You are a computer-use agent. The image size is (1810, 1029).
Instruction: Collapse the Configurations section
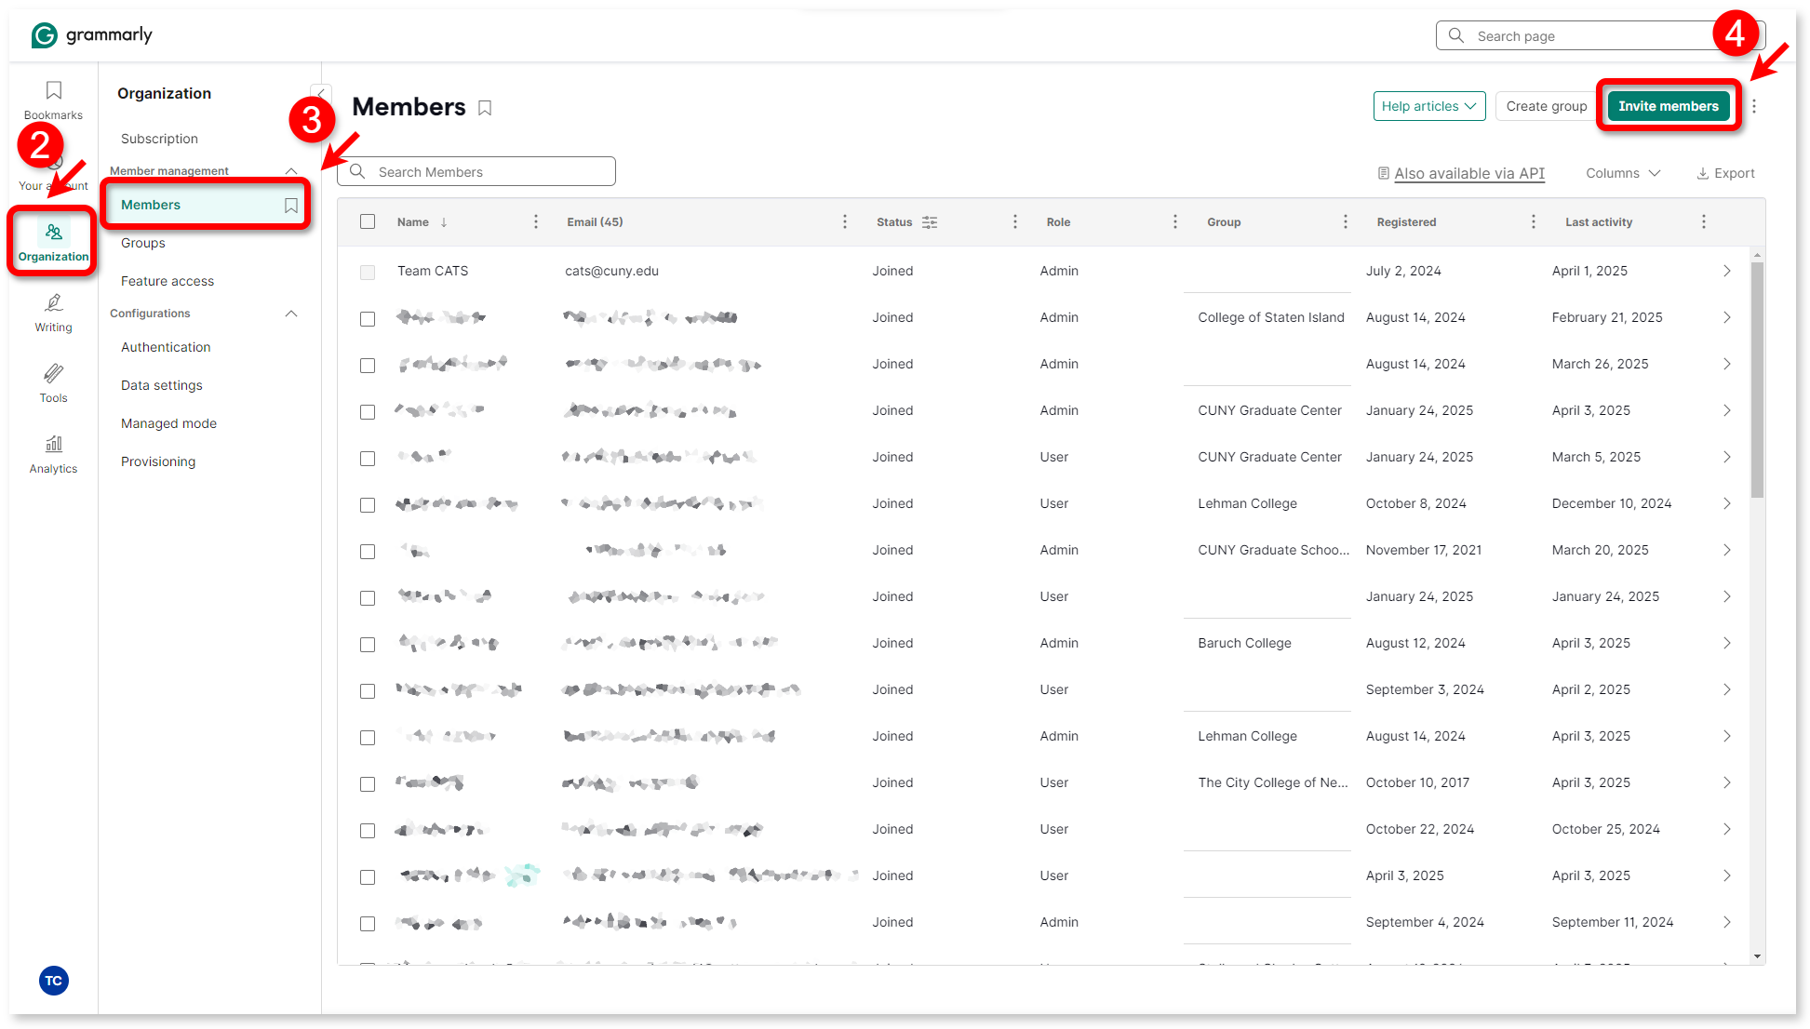coord(291,314)
